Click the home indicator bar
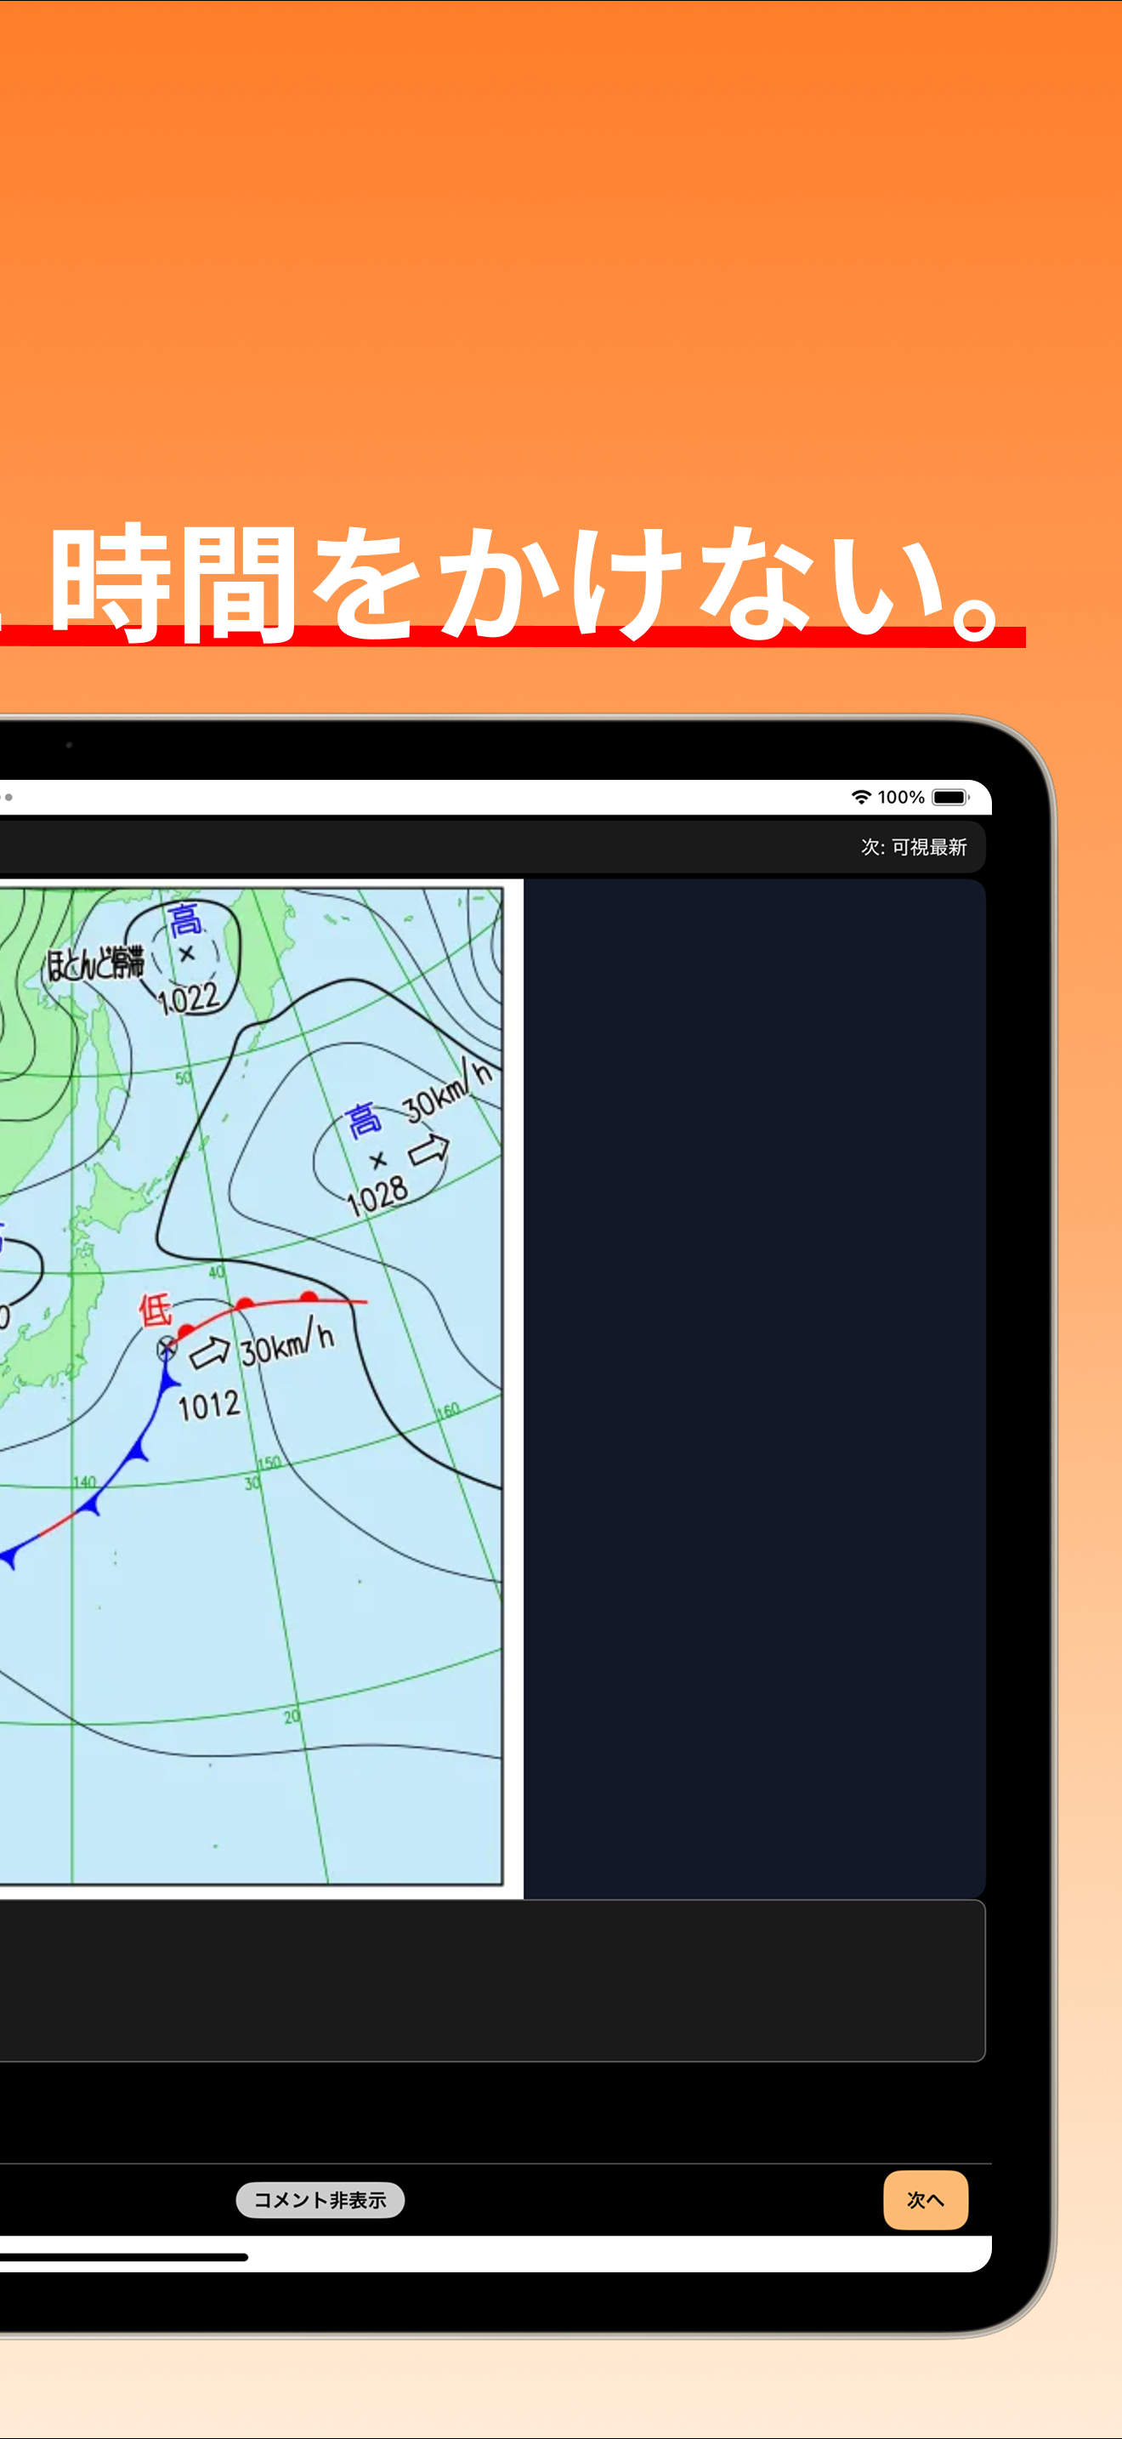Viewport: 1122px width, 2439px height. [x=124, y=2257]
